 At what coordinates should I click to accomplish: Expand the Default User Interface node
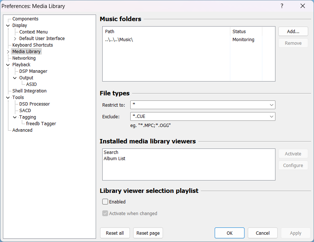15,39
